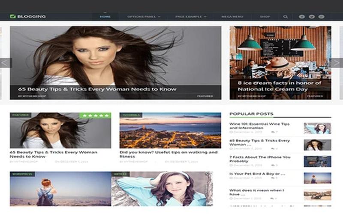
Task: Open the Twitter social icon
Action: (312, 17)
